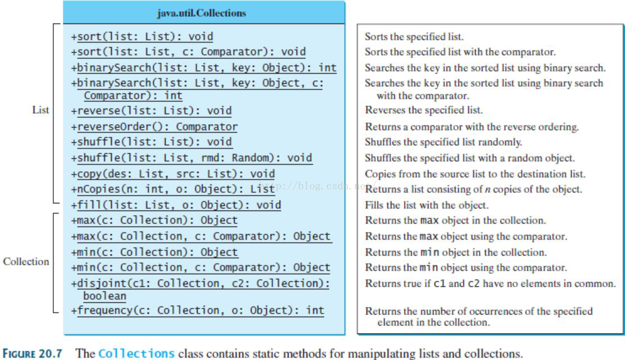Image resolution: width=625 pixels, height=360 pixels.
Task: Click 'Searches the key in the sorted list using binary search.'
Action: pyautogui.click(x=486, y=68)
